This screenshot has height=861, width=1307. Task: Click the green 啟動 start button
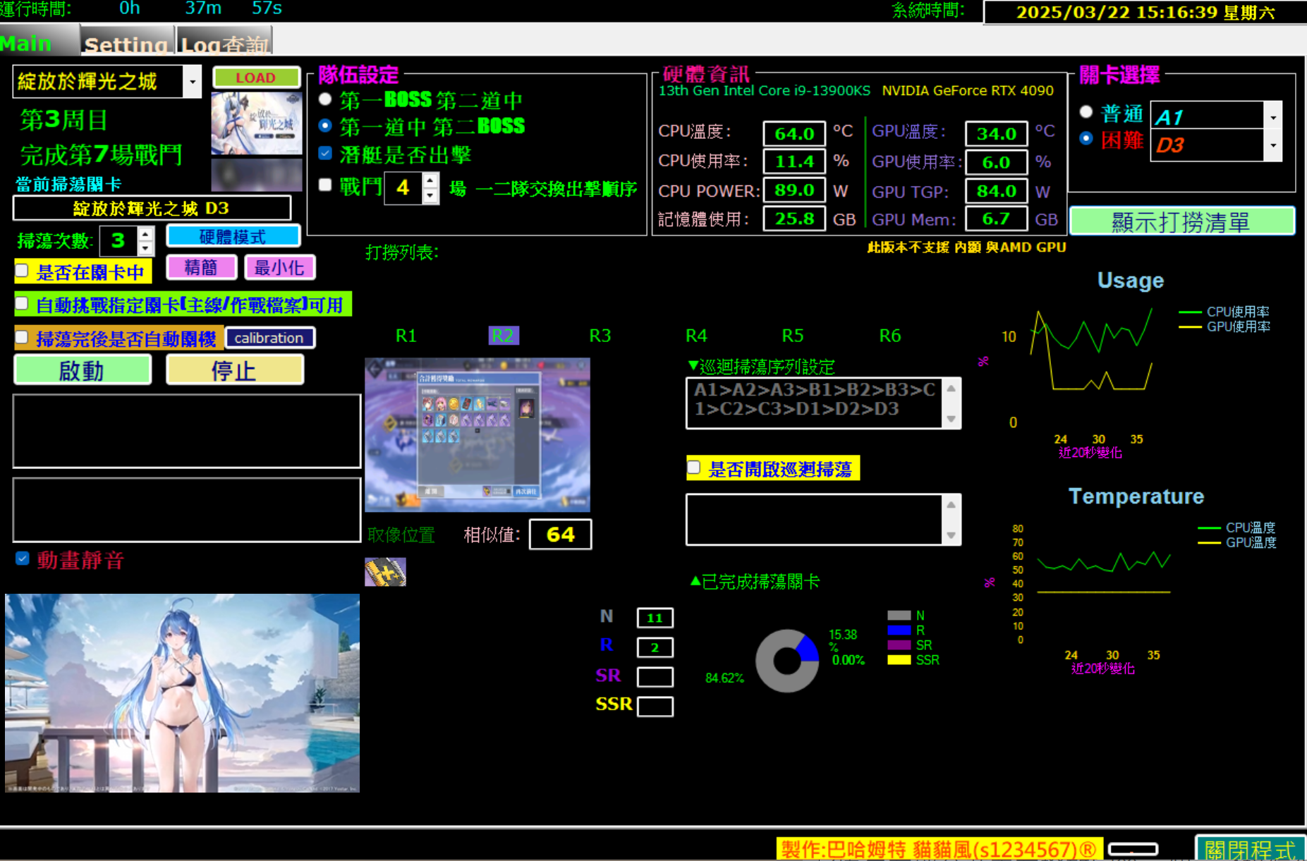pos(83,370)
